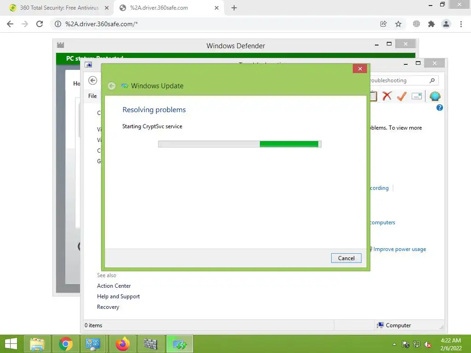Maximize the Windows Defender window
This screenshot has width=471, height=353.
(389, 44)
